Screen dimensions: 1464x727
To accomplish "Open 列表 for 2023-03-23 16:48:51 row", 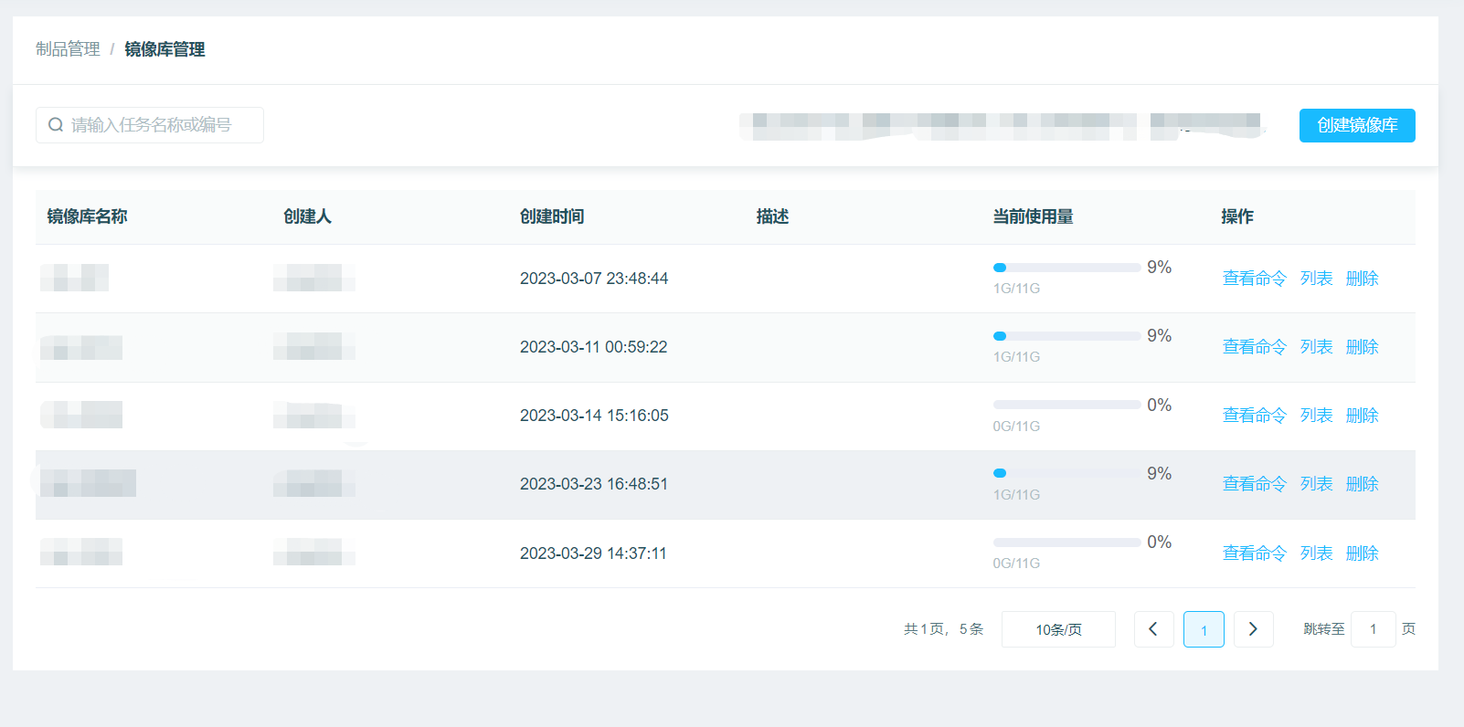I will tap(1316, 484).
